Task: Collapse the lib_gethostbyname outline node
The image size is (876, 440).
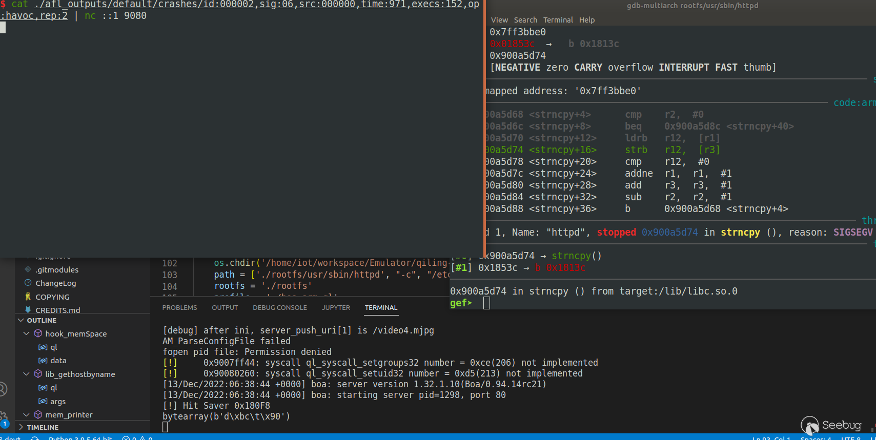Action: click(27, 374)
